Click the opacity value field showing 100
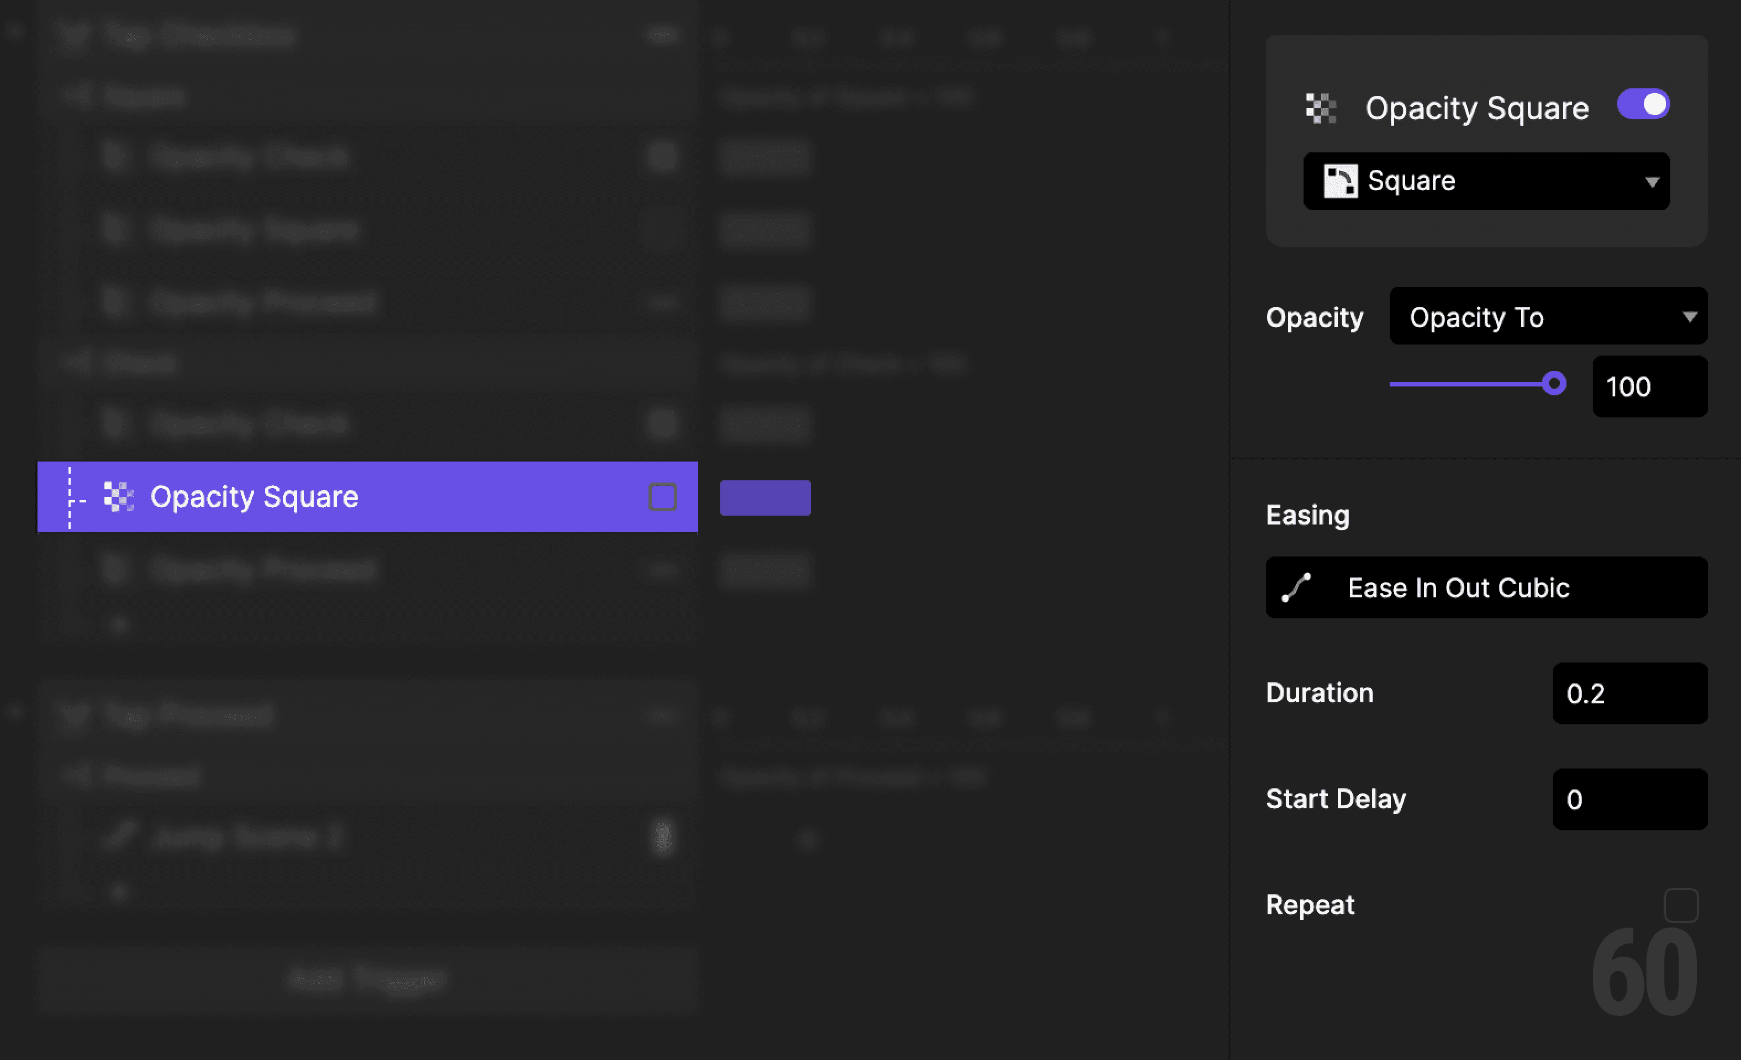This screenshot has width=1741, height=1060. coord(1649,386)
